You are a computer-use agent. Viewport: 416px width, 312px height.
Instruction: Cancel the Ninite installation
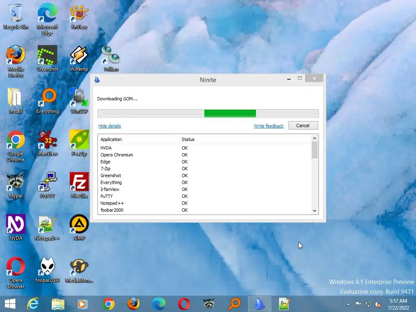[303, 126]
